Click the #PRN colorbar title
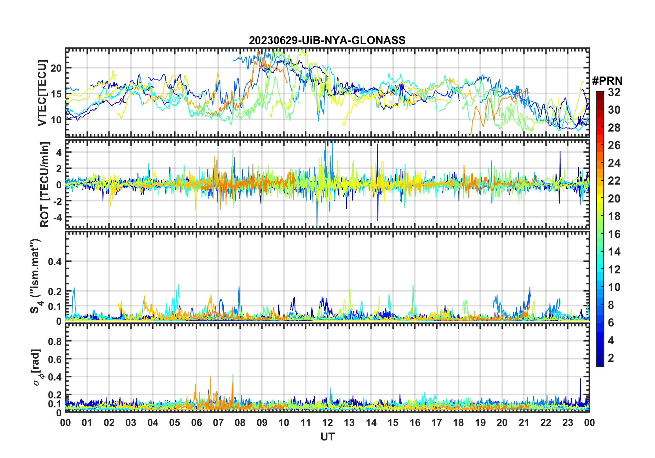Viewport: 655px width, 458px height. (607, 81)
